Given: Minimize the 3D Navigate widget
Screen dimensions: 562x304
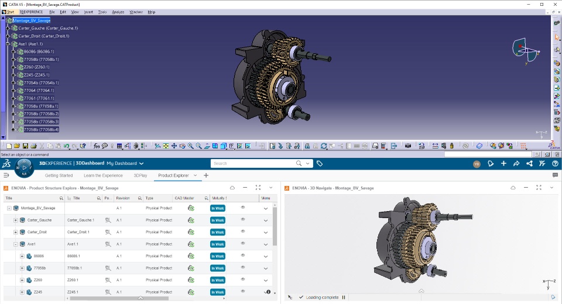Looking at the screenshot, I should [526, 188].
